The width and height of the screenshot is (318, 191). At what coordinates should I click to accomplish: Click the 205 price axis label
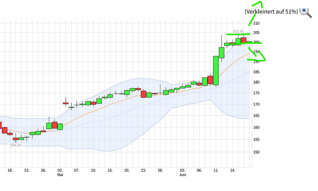point(256,33)
